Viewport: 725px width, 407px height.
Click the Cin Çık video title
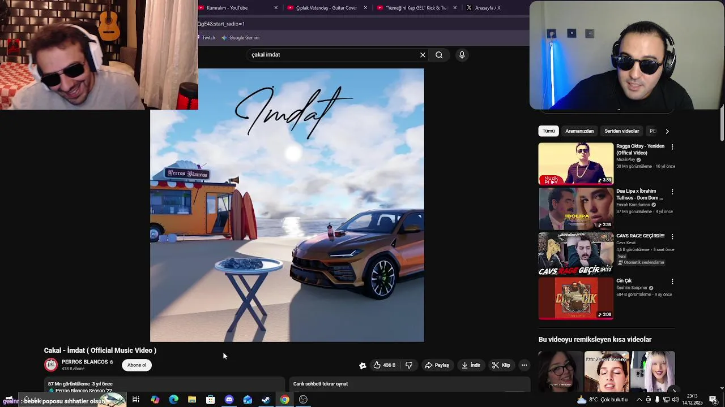tap(624, 281)
